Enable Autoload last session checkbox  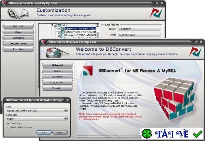point(8,127)
